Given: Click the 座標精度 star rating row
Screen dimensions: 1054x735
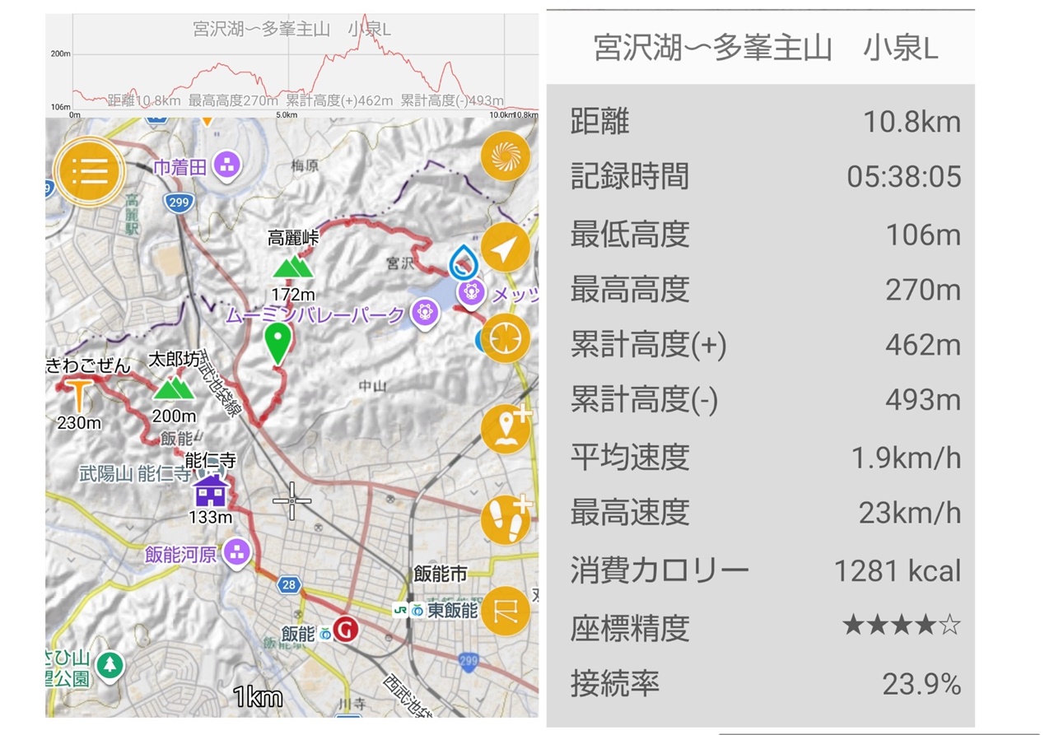Looking at the screenshot, I should pyautogui.click(x=765, y=627).
